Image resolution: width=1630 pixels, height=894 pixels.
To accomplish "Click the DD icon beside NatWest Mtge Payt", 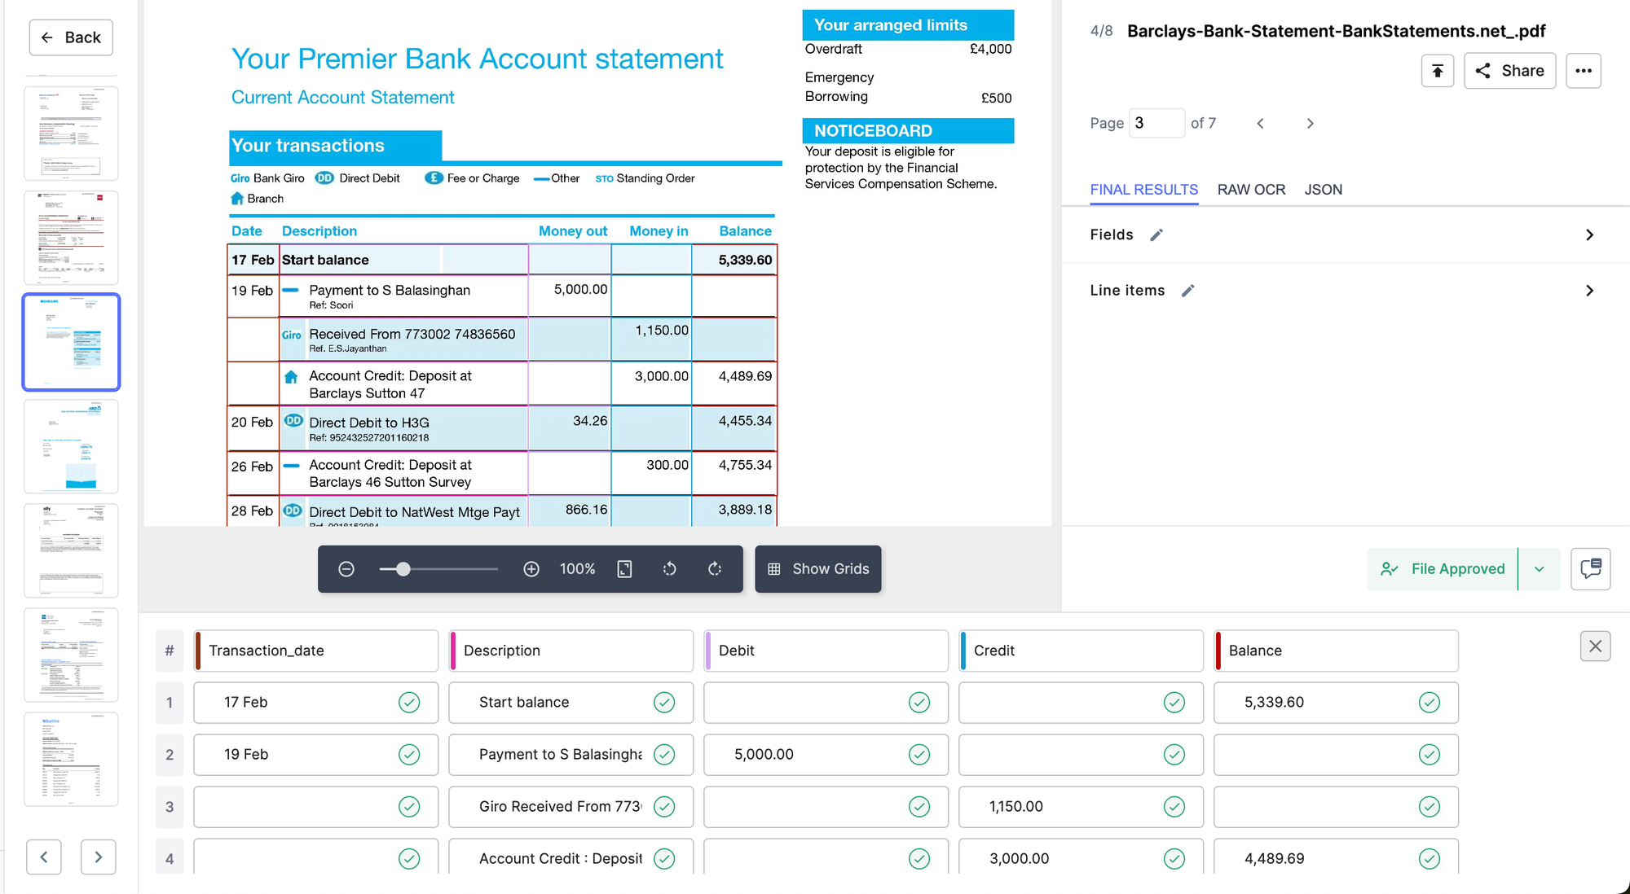I will (293, 511).
